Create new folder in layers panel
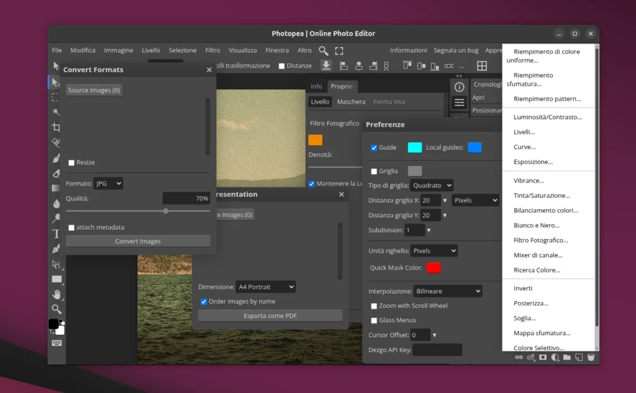The height and width of the screenshot is (393, 636). click(566, 358)
